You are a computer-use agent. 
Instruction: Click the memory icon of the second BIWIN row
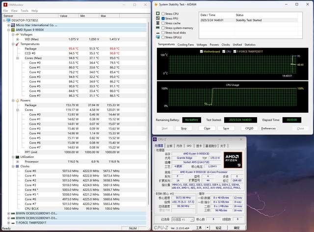click(13, 218)
